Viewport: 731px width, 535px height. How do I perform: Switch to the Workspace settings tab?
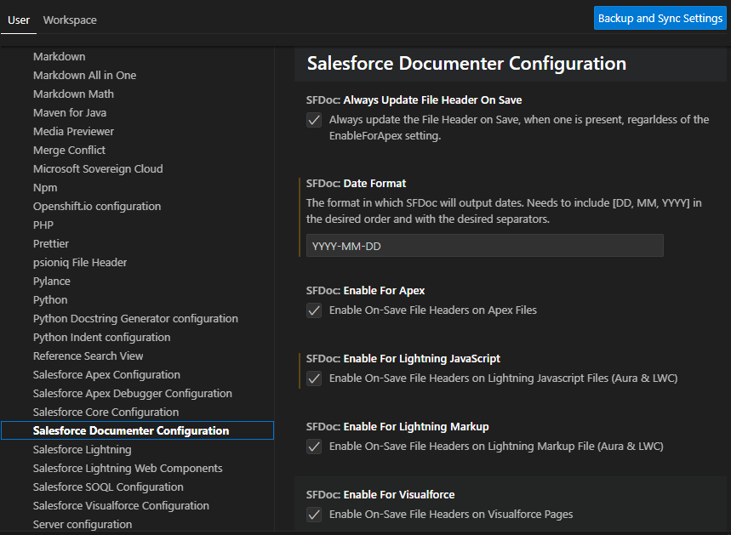click(x=69, y=20)
